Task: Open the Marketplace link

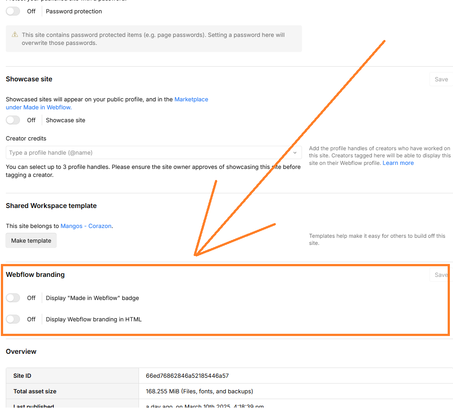Action: coord(191,99)
